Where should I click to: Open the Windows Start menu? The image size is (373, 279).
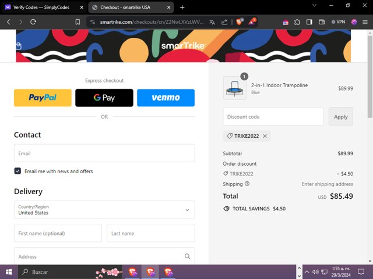tap(9, 272)
